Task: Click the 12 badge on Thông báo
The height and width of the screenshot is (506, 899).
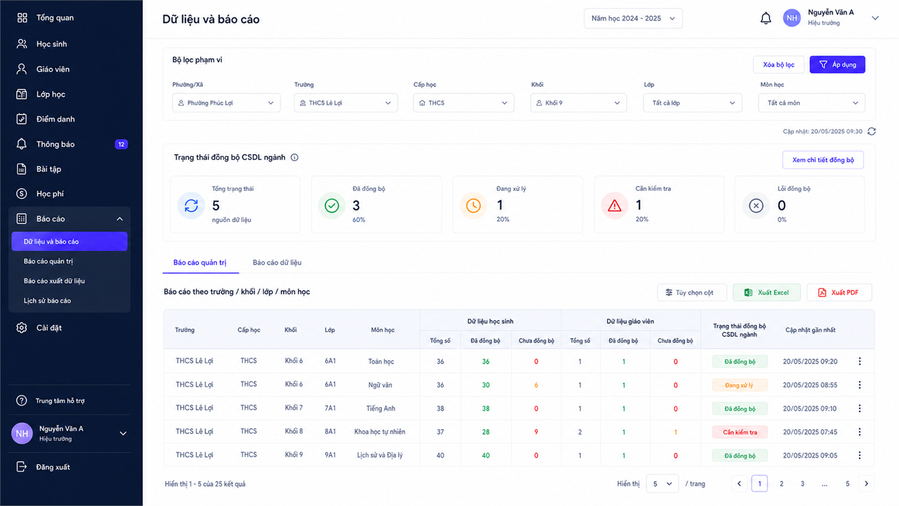Action: (121, 144)
